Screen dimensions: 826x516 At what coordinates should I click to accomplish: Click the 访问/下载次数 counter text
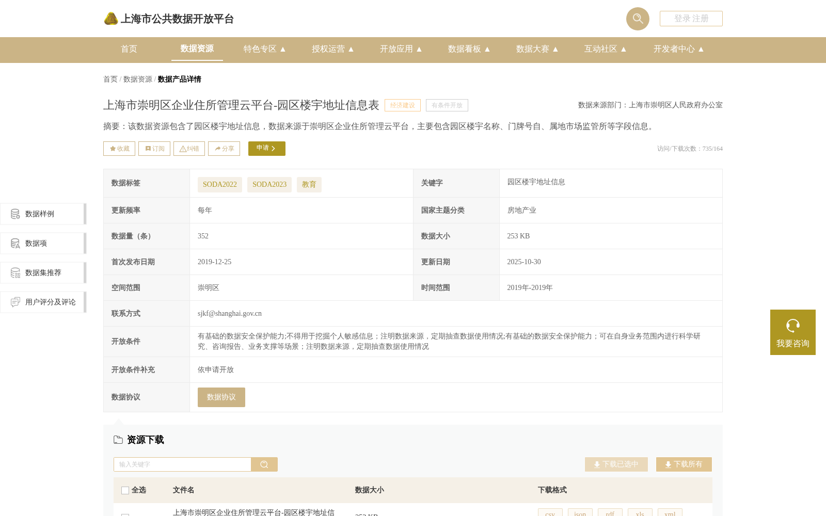click(690, 149)
